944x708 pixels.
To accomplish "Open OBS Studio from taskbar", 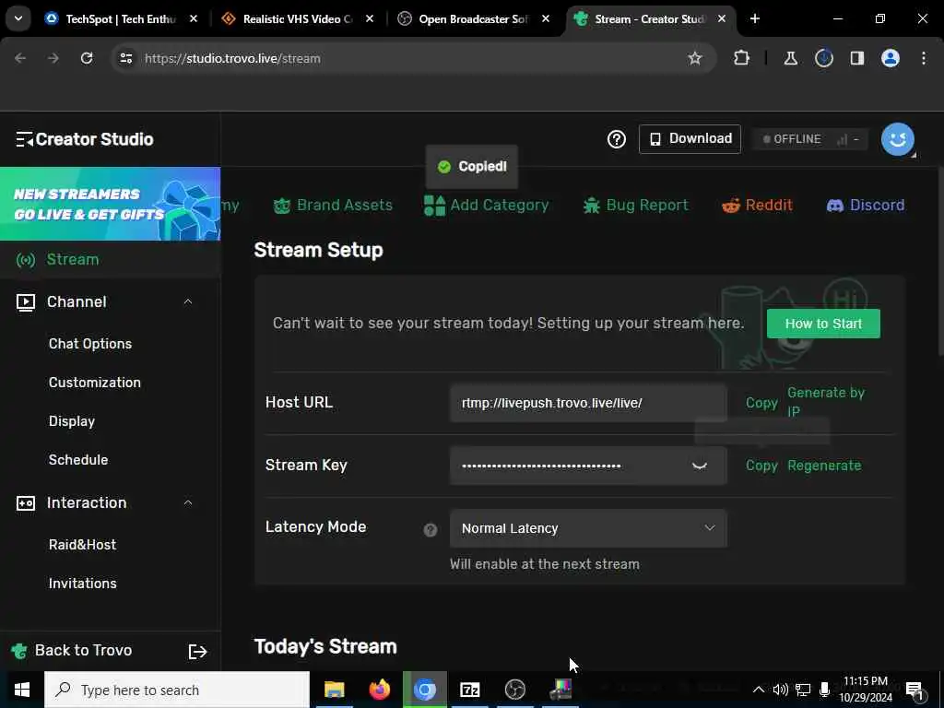I will pos(514,690).
